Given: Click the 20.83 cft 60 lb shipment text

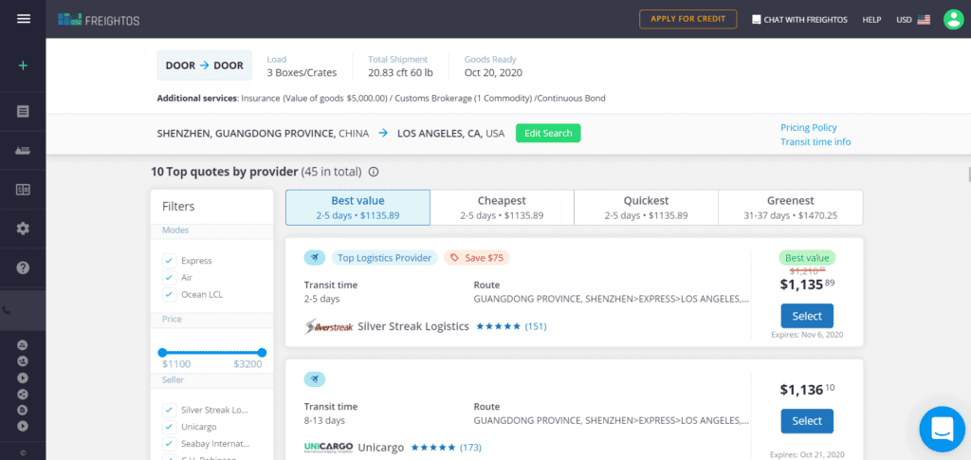Looking at the screenshot, I should (x=400, y=73).
